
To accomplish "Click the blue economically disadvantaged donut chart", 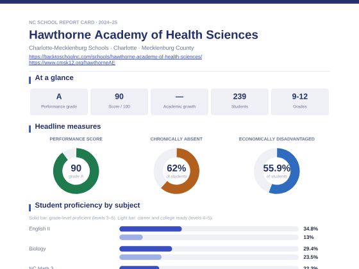I will pos(276,171).
